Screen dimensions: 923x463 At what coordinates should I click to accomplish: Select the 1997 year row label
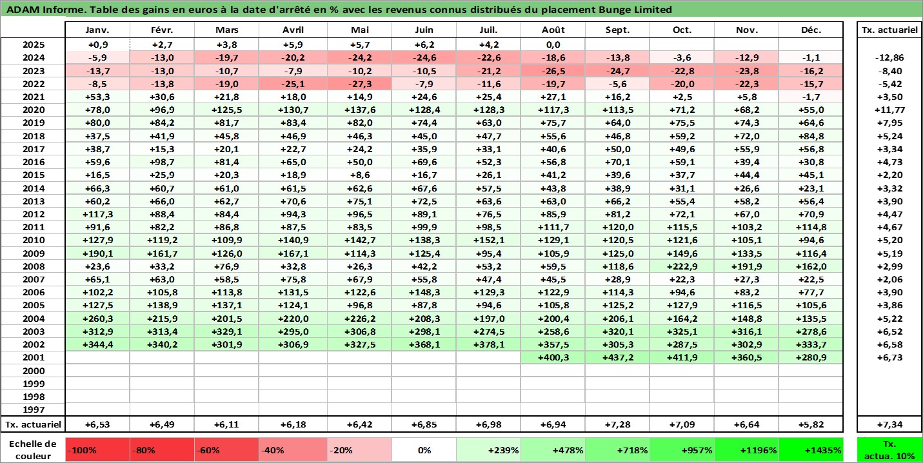(x=33, y=410)
